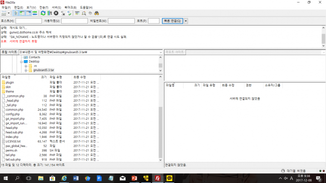Open the 북마크(B) menu

[70, 8]
